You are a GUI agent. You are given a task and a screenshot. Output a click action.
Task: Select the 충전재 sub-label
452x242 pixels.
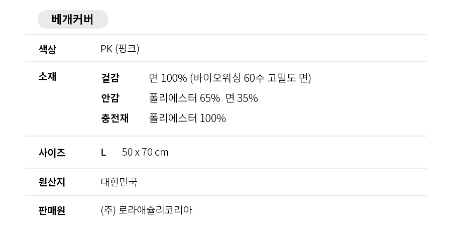(115, 118)
